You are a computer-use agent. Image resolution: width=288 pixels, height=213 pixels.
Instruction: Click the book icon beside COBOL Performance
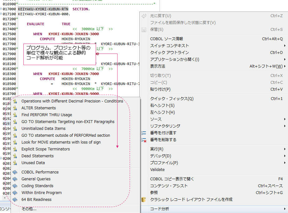pos(15,172)
